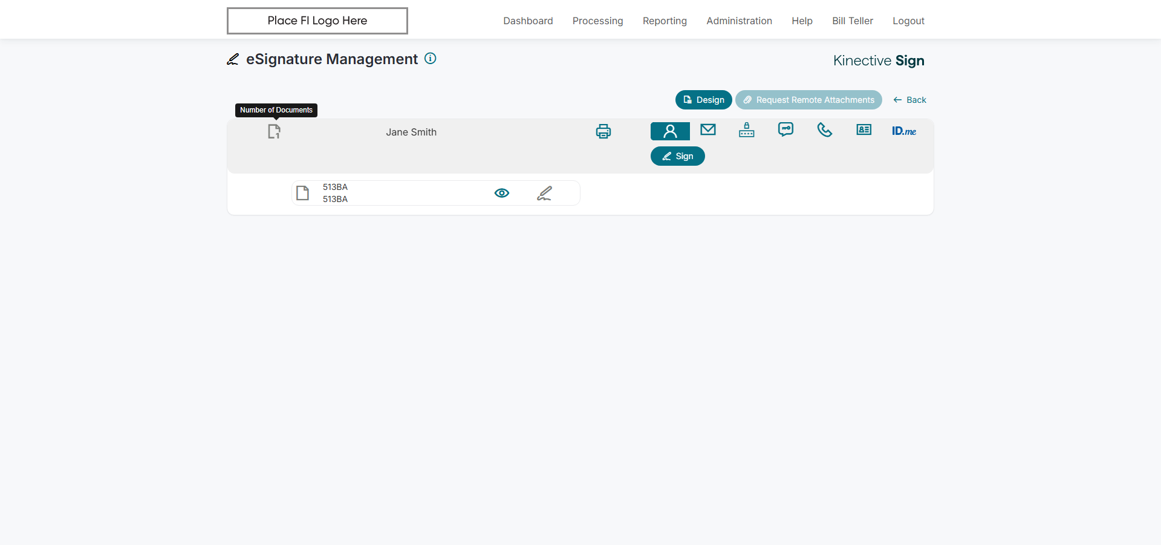The image size is (1161, 545).
Task: Click the Bill Teller user menu
Action: pos(853,21)
